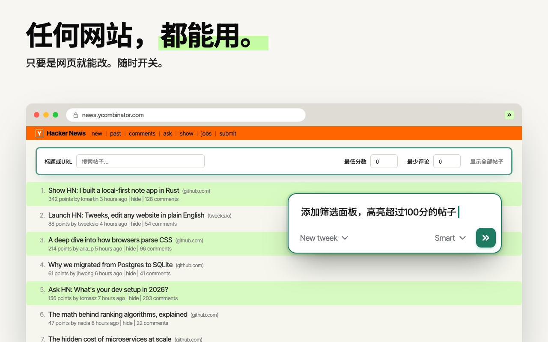548x342 pixels.
Task: Select the ask section
Action: coord(167,133)
